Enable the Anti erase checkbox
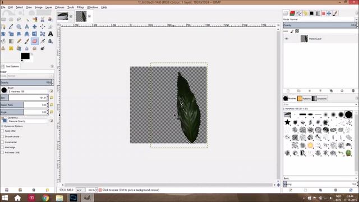359x202 pixels. click(x=2, y=153)
